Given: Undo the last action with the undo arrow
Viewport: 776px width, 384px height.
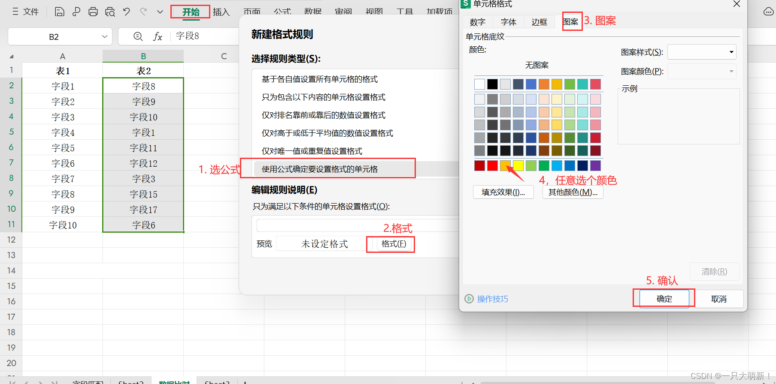Looking at the screenshot, I should (127, 12).
